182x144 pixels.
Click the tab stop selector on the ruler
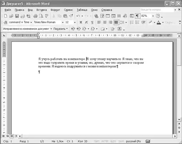pyautogui.click(x=4, y=35)
